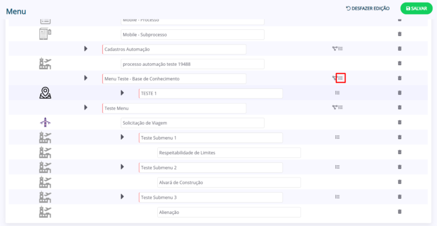Edit processo automação teste 19488 field

point(193,64)
